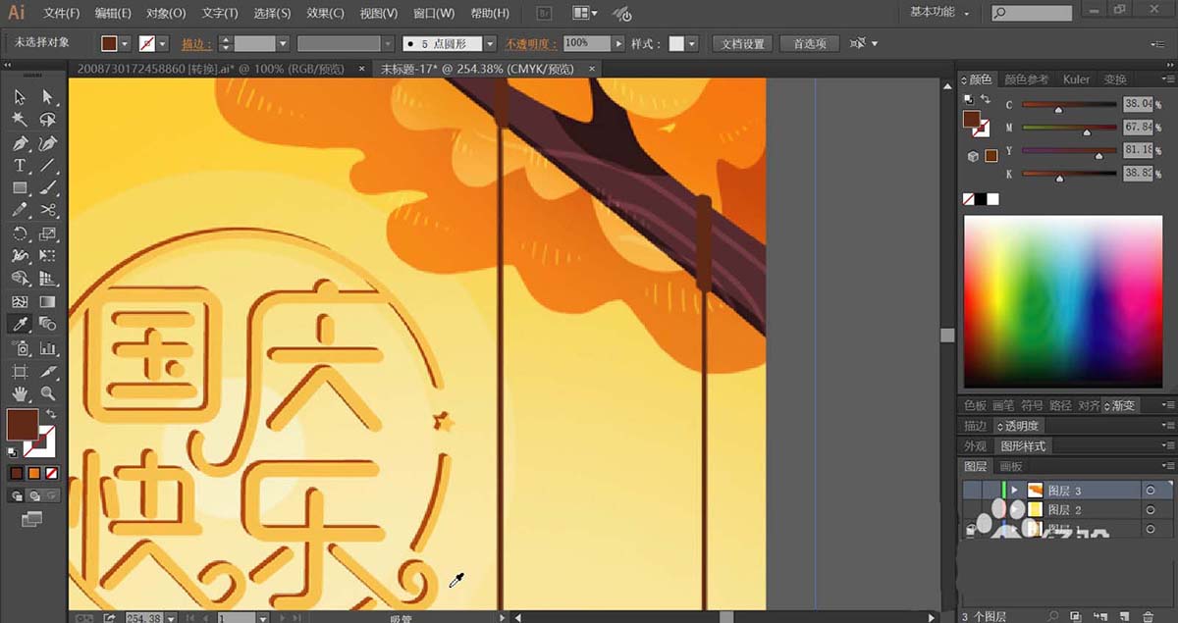1178x623 pixels.
Task: Select the Type (T) tool
Action: (20, 165)
